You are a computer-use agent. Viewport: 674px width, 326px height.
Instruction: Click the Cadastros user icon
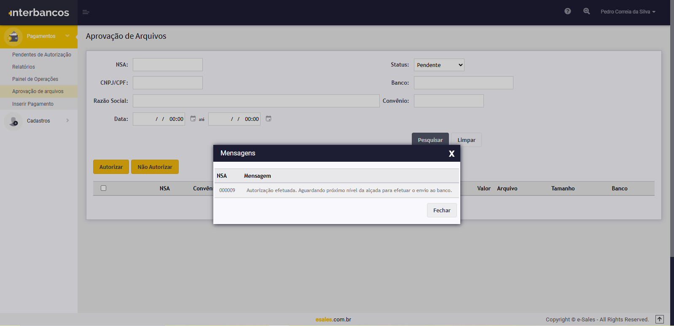13,121
